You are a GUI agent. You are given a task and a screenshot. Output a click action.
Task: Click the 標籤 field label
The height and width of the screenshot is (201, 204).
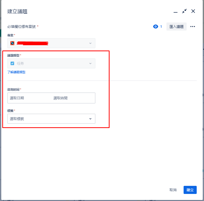[10, 111]
